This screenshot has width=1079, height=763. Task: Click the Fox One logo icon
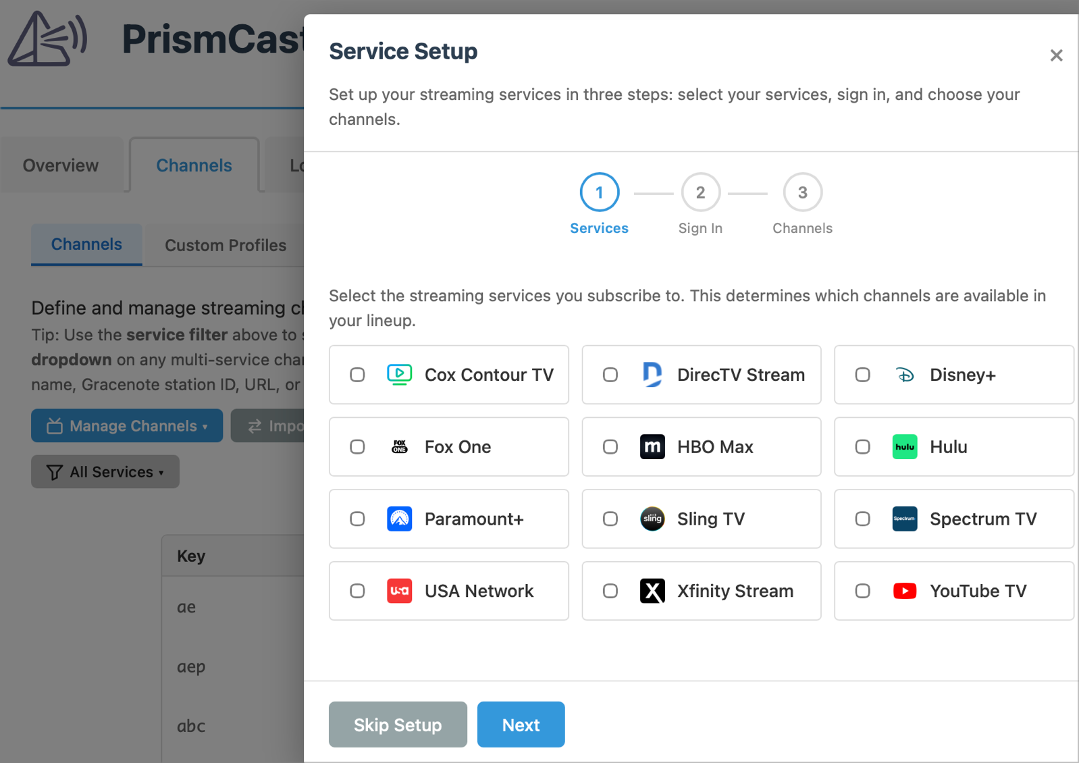click(x=400, y=447)
